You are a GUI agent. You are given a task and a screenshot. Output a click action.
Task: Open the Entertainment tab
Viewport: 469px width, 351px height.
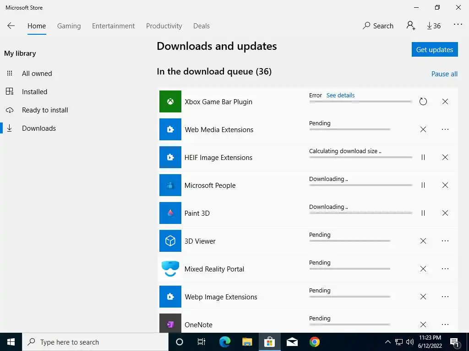point(114,26)
